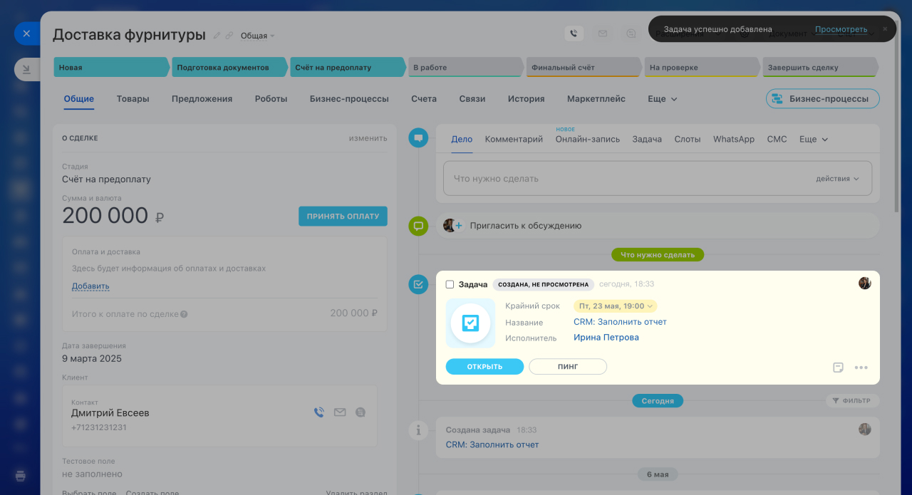
Task: Open the Маркетплейс tab
Action: pyautogui.click(x=596, y=99)
